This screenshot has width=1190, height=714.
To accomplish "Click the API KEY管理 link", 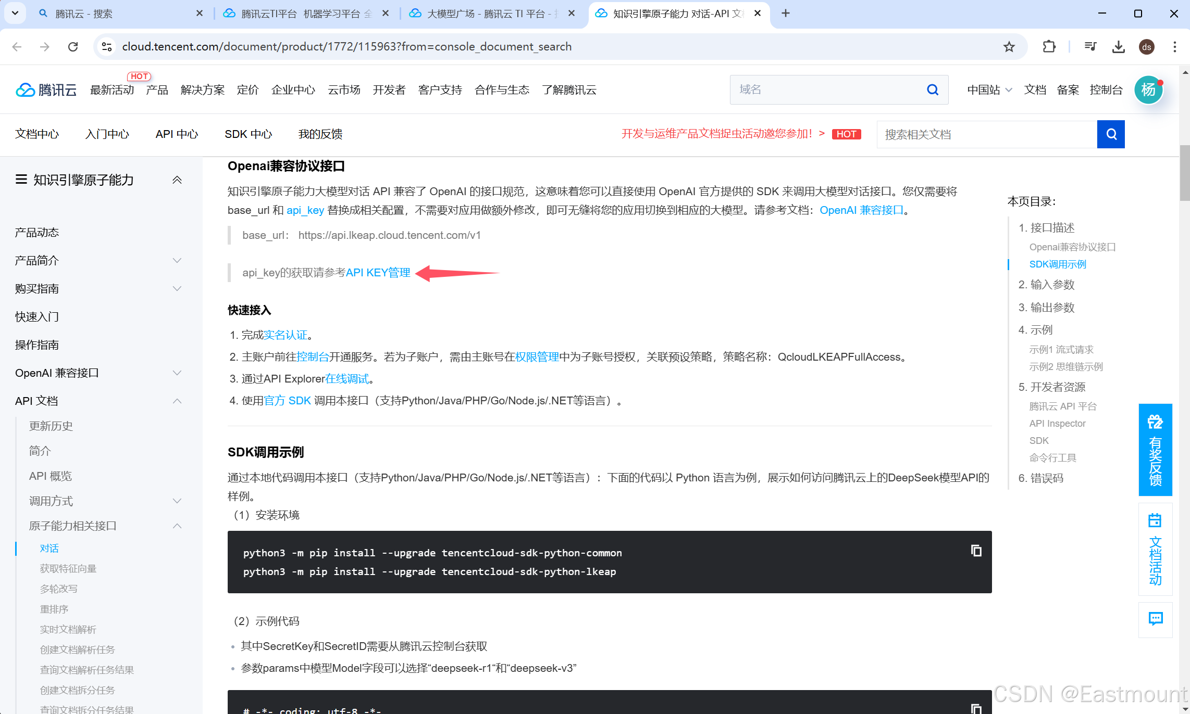I will click(378, 273).
